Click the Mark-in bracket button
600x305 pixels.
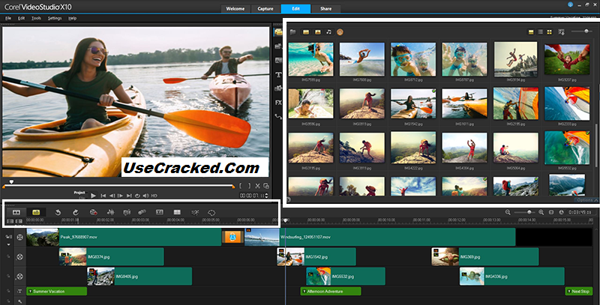click(241, 186)
